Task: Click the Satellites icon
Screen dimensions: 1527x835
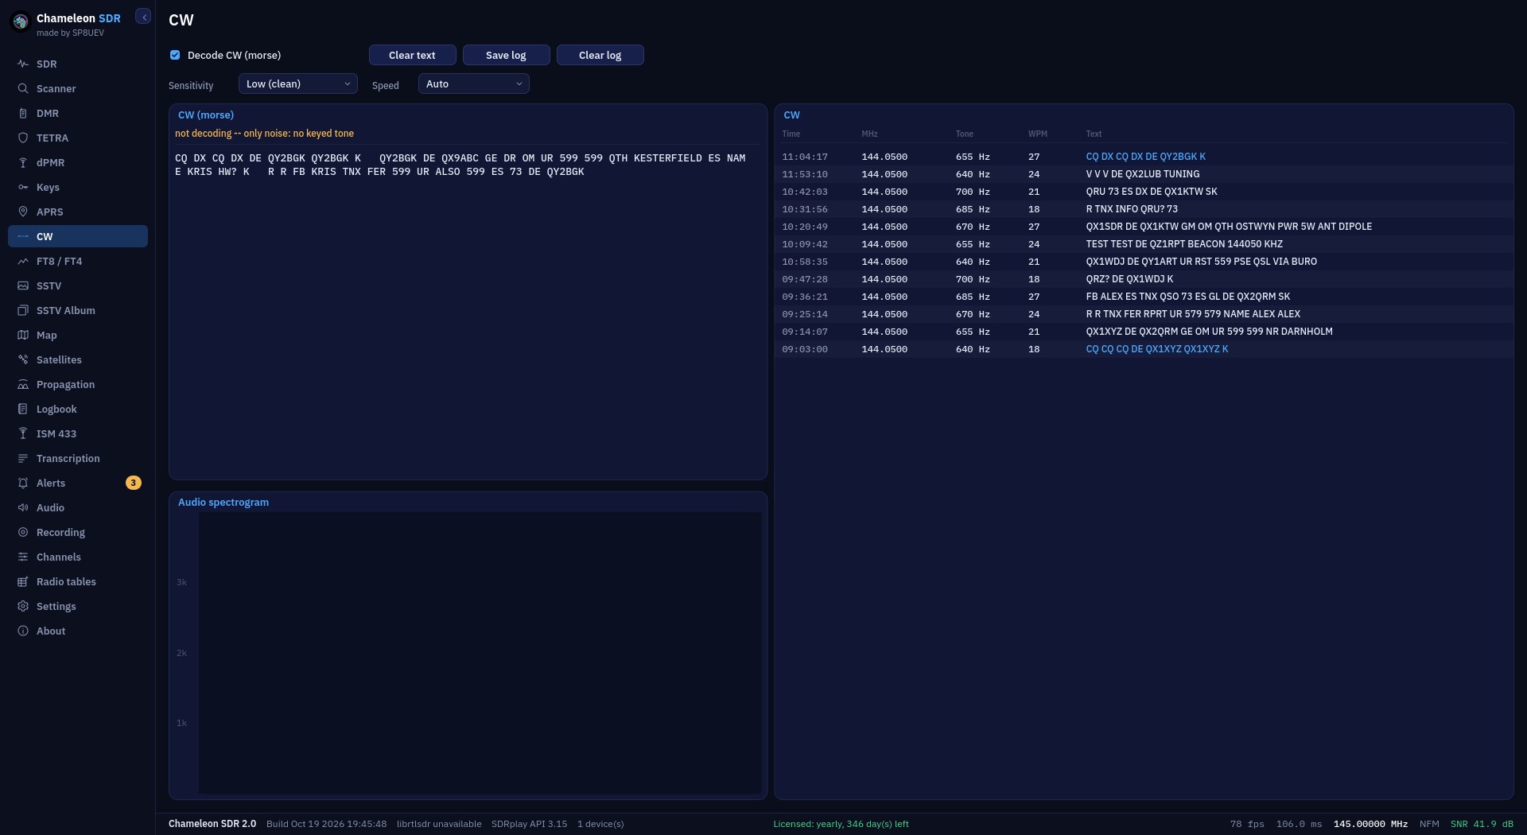Action: tap(23, 359)
